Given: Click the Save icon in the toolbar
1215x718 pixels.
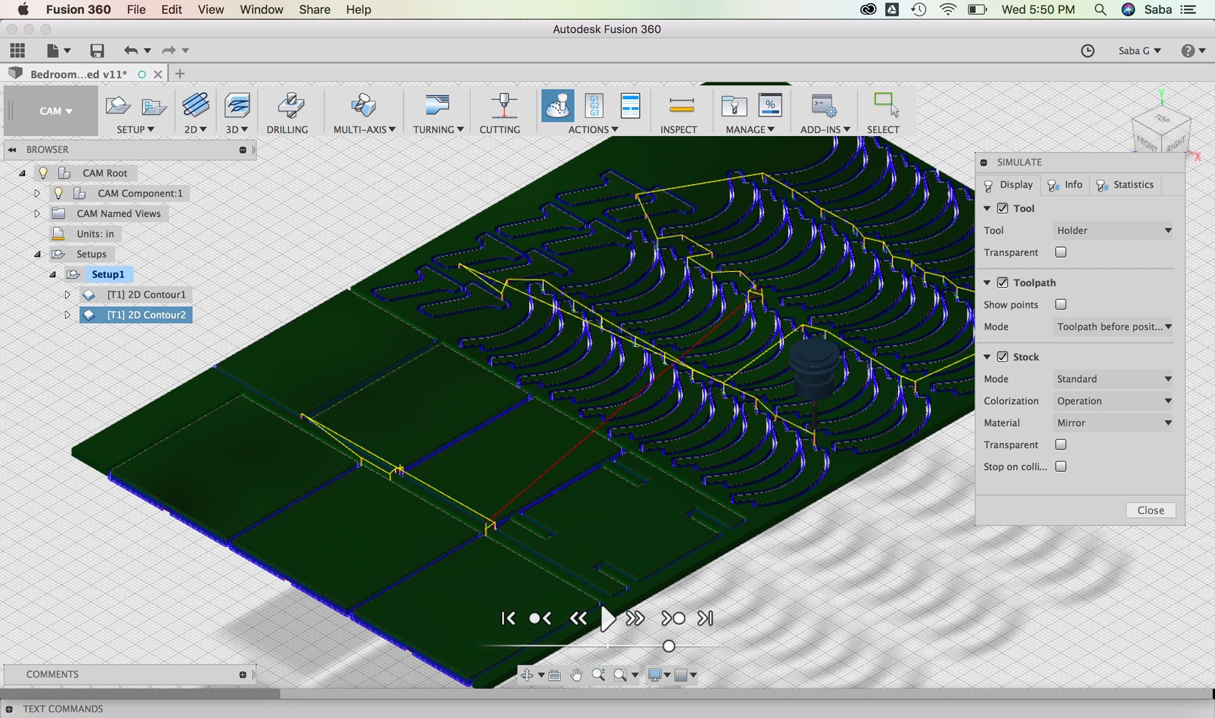Looking at the screenshot, I should coord(97,51).
